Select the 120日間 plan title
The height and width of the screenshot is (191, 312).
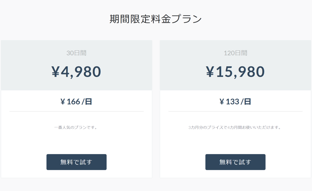click(x=235, y=53)
